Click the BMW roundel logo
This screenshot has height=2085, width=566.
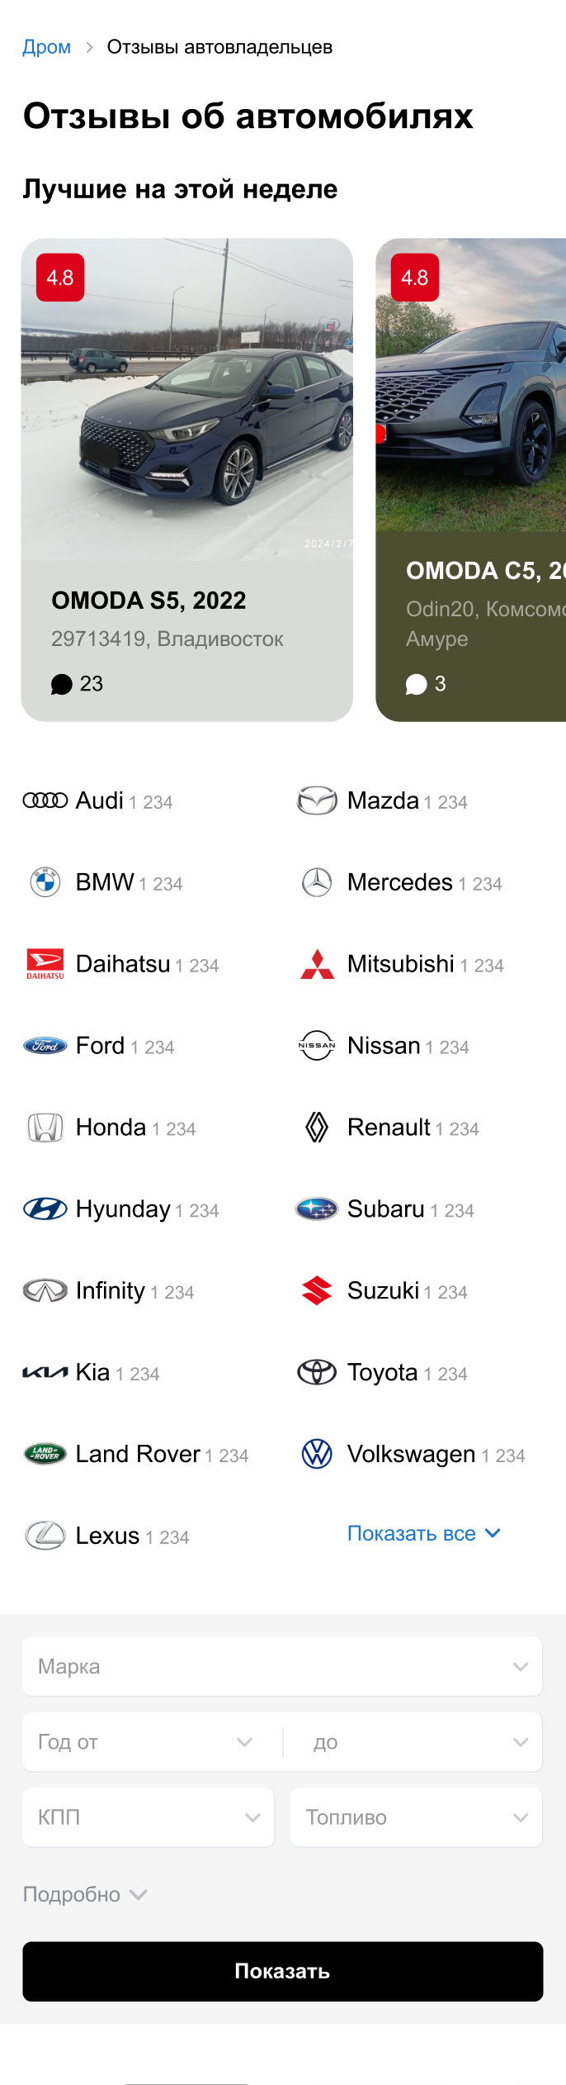tap(45, 882)
